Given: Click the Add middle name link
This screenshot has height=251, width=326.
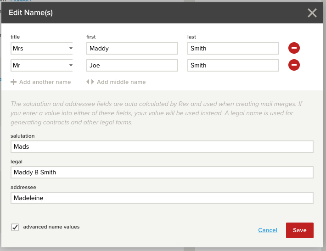Looking at the screenshot, I should point(121,82).
